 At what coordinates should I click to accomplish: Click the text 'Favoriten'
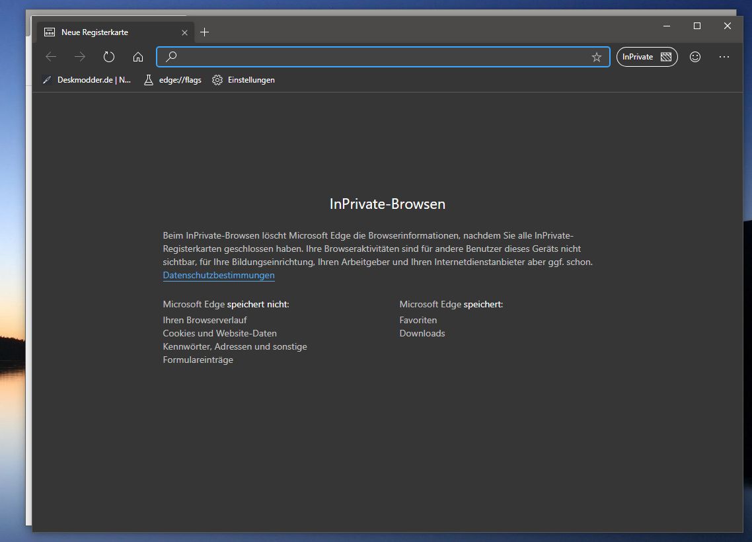point(418,320)
